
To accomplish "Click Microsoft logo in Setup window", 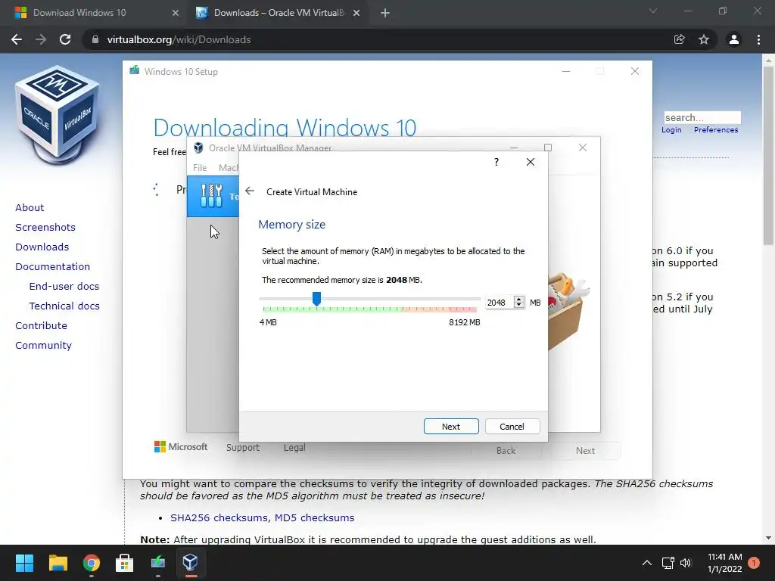I will (181, 446).
